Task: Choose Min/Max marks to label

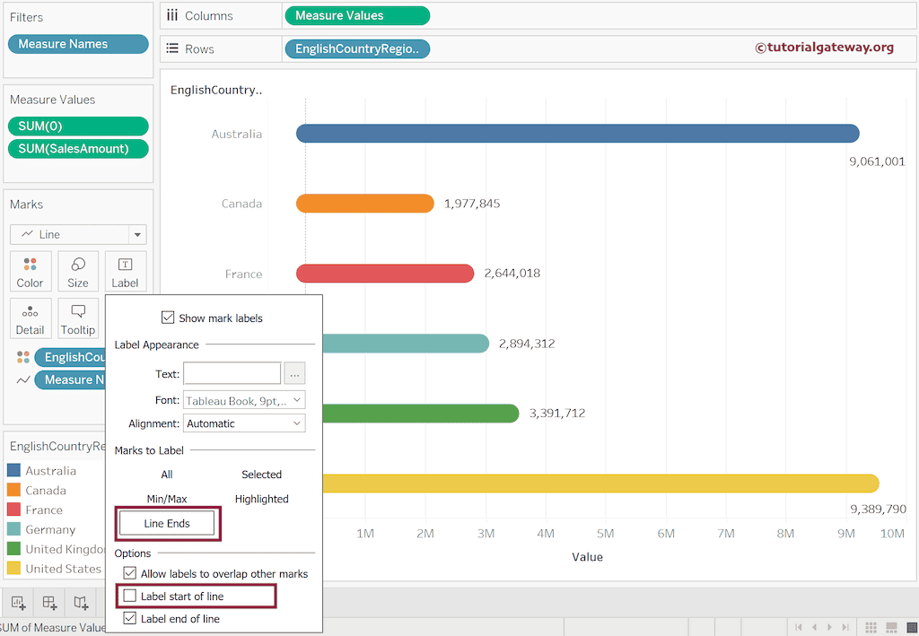Action: coord(167,499)
